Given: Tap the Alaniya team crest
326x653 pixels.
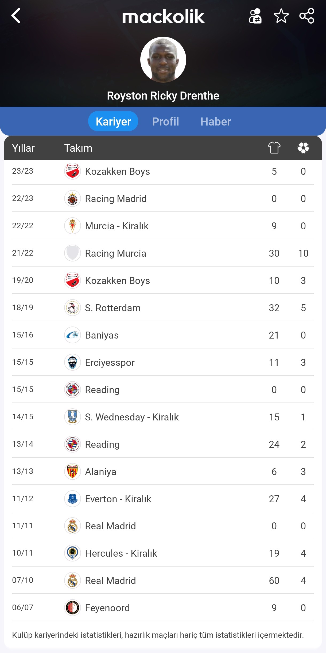Looking at the screenshot, I should tap(72, 472).
